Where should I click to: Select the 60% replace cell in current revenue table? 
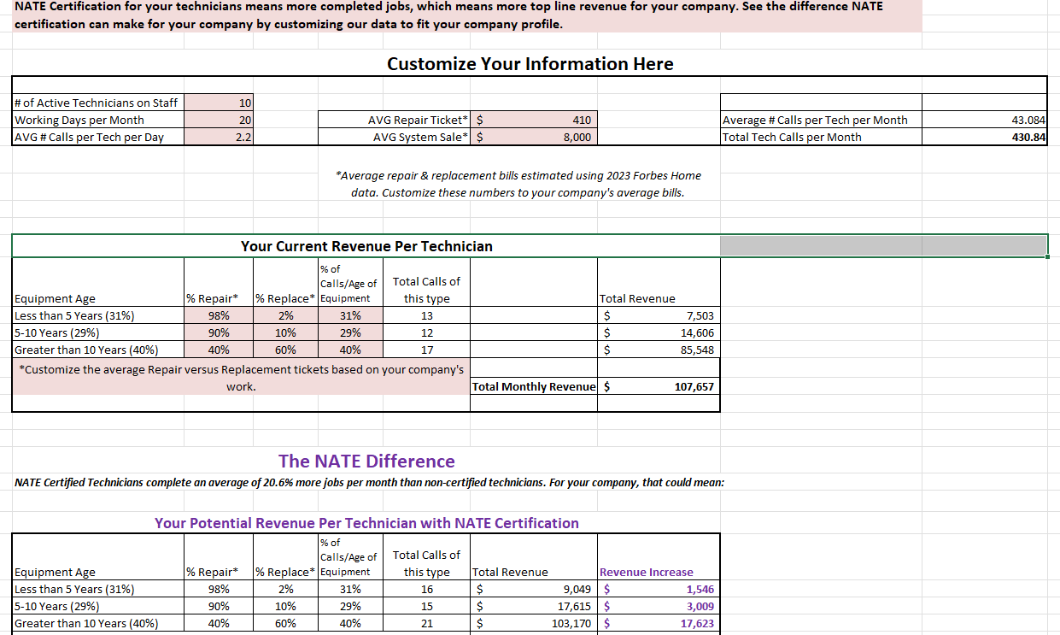(x=285, y=350)
